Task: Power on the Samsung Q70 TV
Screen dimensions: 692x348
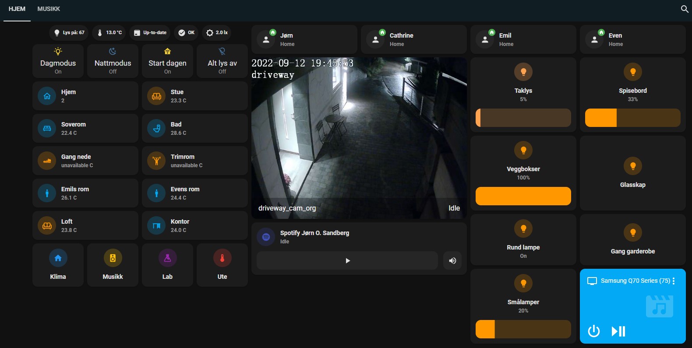Action: tap(594, 331)
